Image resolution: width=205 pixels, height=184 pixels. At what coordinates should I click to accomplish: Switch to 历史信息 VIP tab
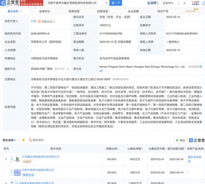tap(190, 11)
